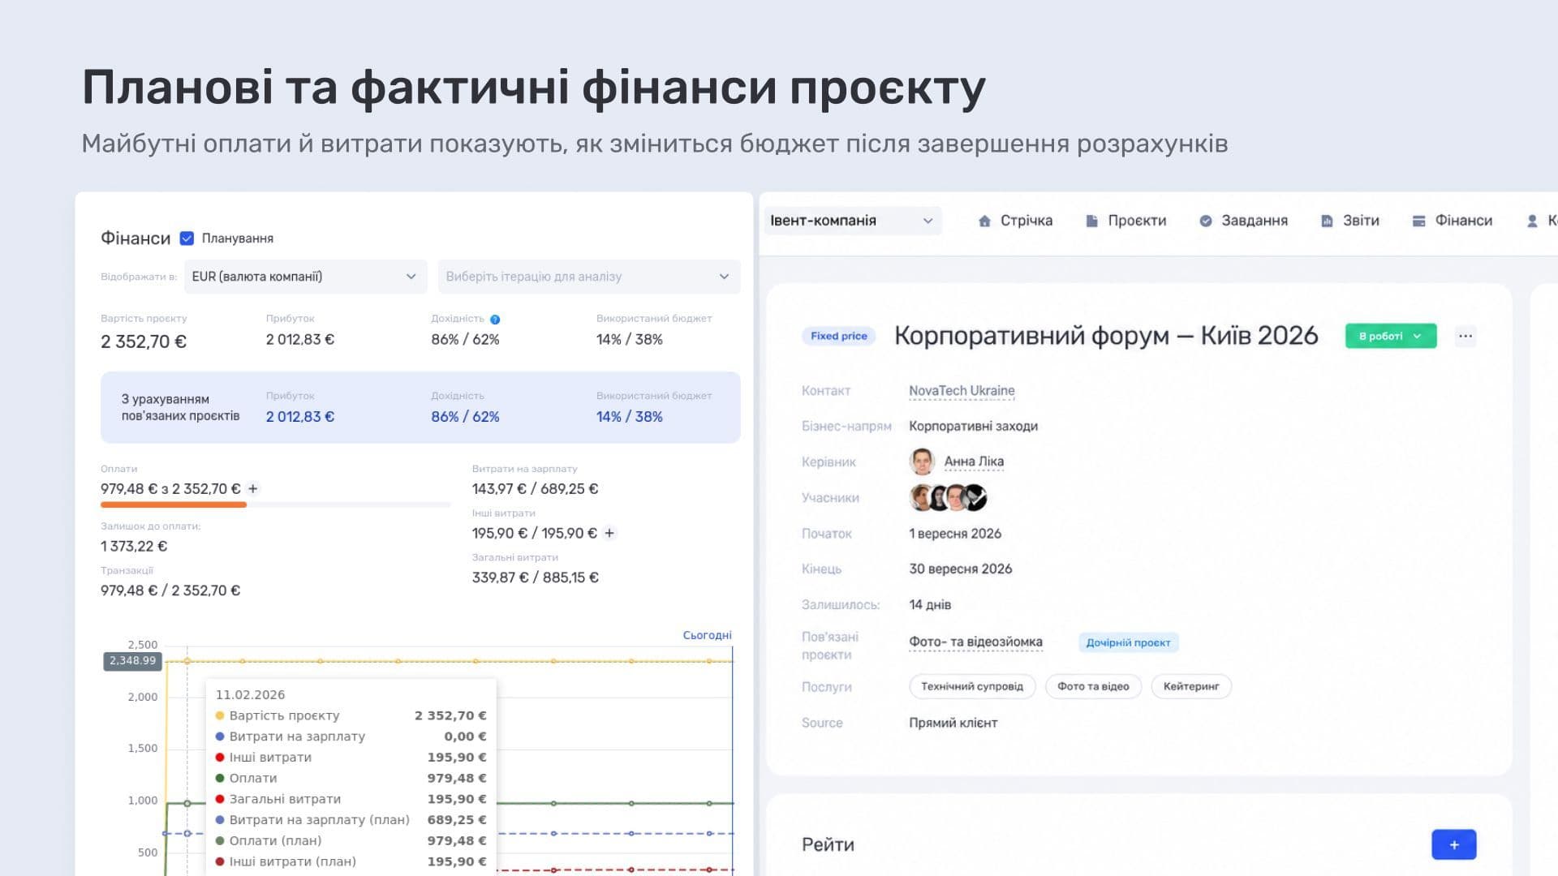Click the 1 вересня 2026 start date
Screen dimensions: 1558x876
[x=955, y=533]
